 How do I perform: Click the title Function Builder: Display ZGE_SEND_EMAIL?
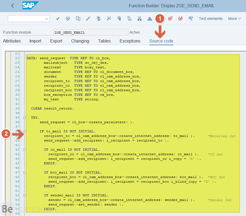[x=171, y=6]
